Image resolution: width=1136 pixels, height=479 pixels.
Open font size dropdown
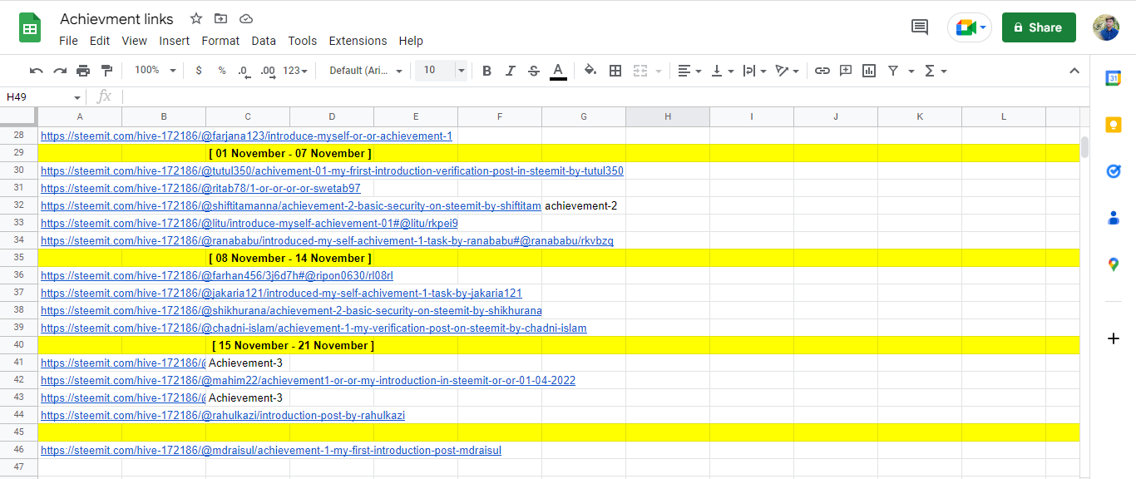click(x=462, y=71)
